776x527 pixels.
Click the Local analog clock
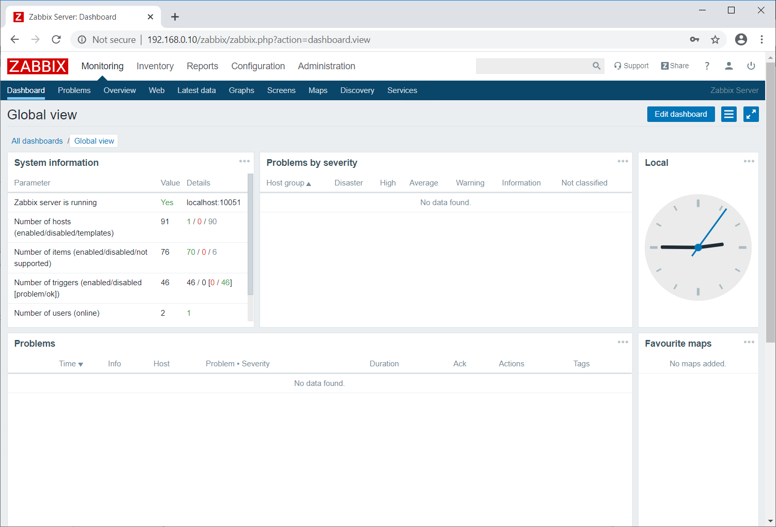[698, 247]
